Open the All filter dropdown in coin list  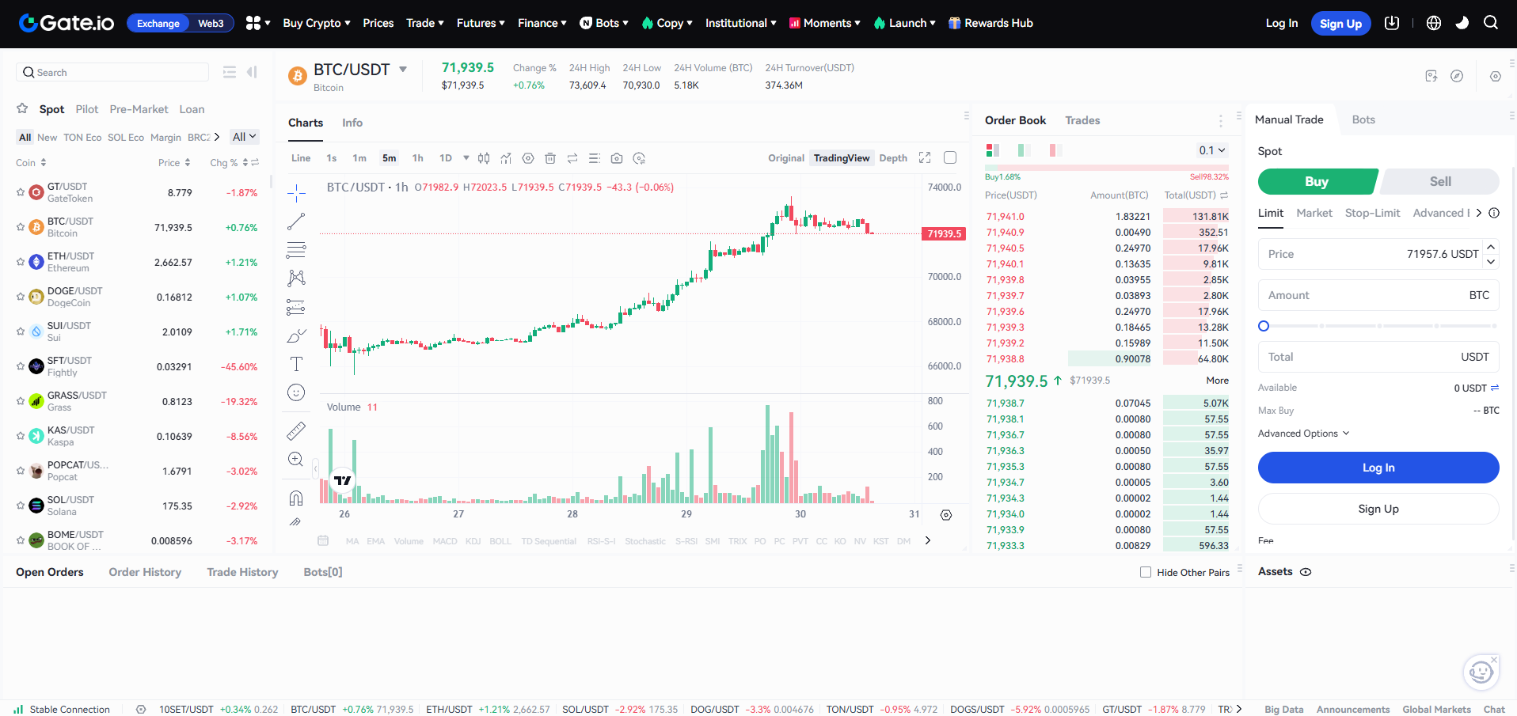(x=244, y=137)
